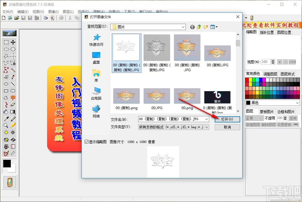
Task: Expand the 查找范围 folder dropdown
Action: coord(183,27)
